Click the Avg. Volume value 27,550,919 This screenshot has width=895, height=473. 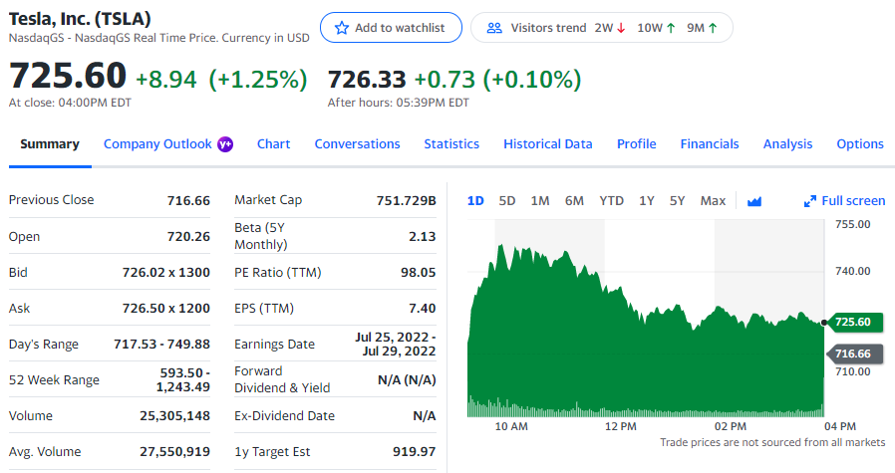(x=174, y=452)
